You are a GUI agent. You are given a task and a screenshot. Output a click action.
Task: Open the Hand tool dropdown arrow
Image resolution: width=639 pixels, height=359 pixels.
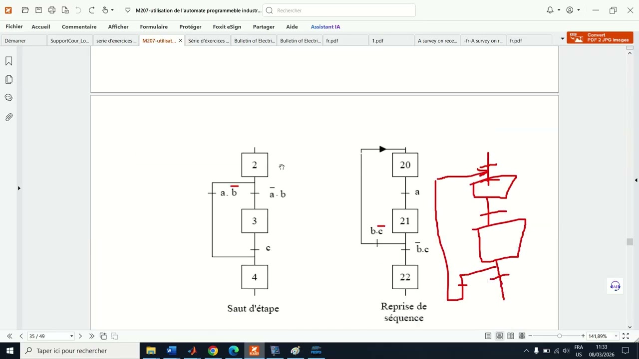click(x=112, y=10)
